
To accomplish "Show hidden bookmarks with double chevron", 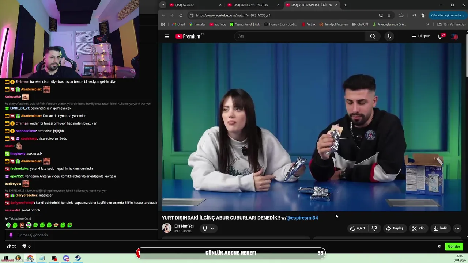I will tap(428, 24).
